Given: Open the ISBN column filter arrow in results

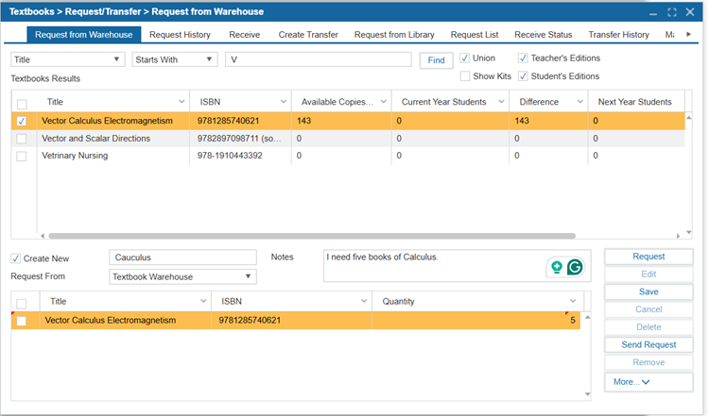Looking at the screenshot, I should (283, 102).
